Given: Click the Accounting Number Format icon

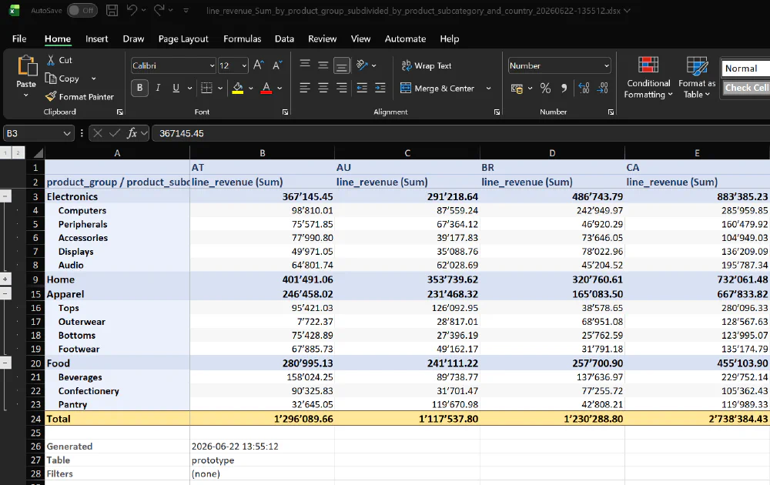Looking at the screenshot, I should (517, 89).
